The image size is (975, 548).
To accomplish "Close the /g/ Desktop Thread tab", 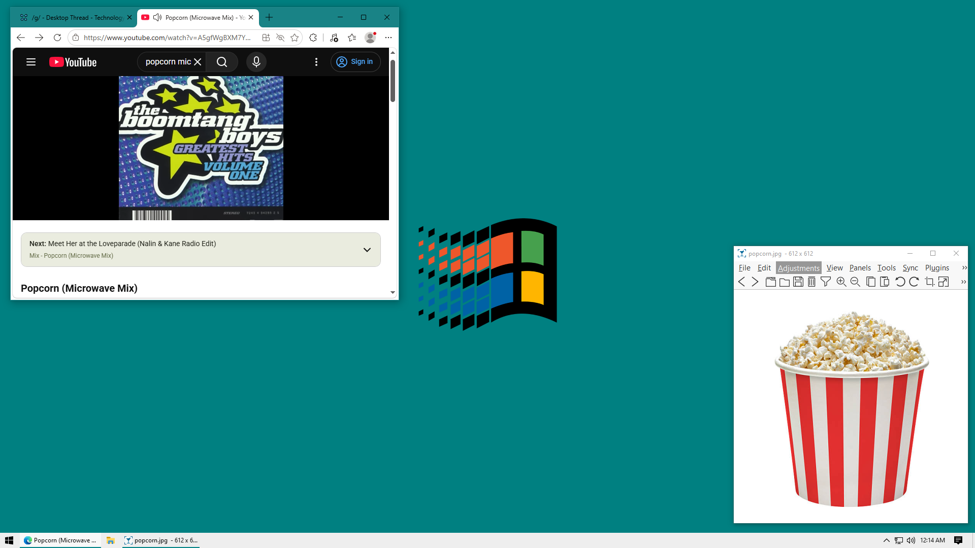I will pos(129,17).
